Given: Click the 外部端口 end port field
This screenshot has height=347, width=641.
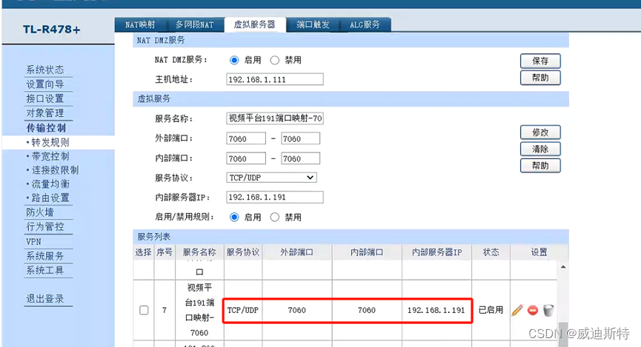Looking at the screenshot, I should coord(300,138).
